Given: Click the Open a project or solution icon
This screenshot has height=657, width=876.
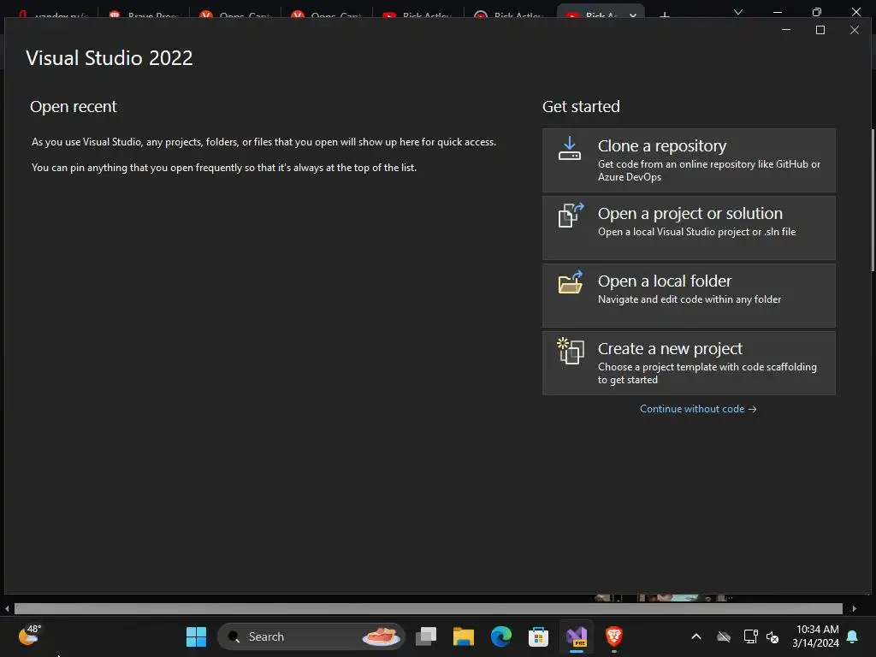Looking at the screenshot, I should click(x=571, y=215).
